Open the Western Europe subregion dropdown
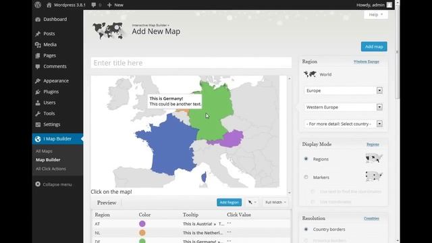 click(344, 107)
